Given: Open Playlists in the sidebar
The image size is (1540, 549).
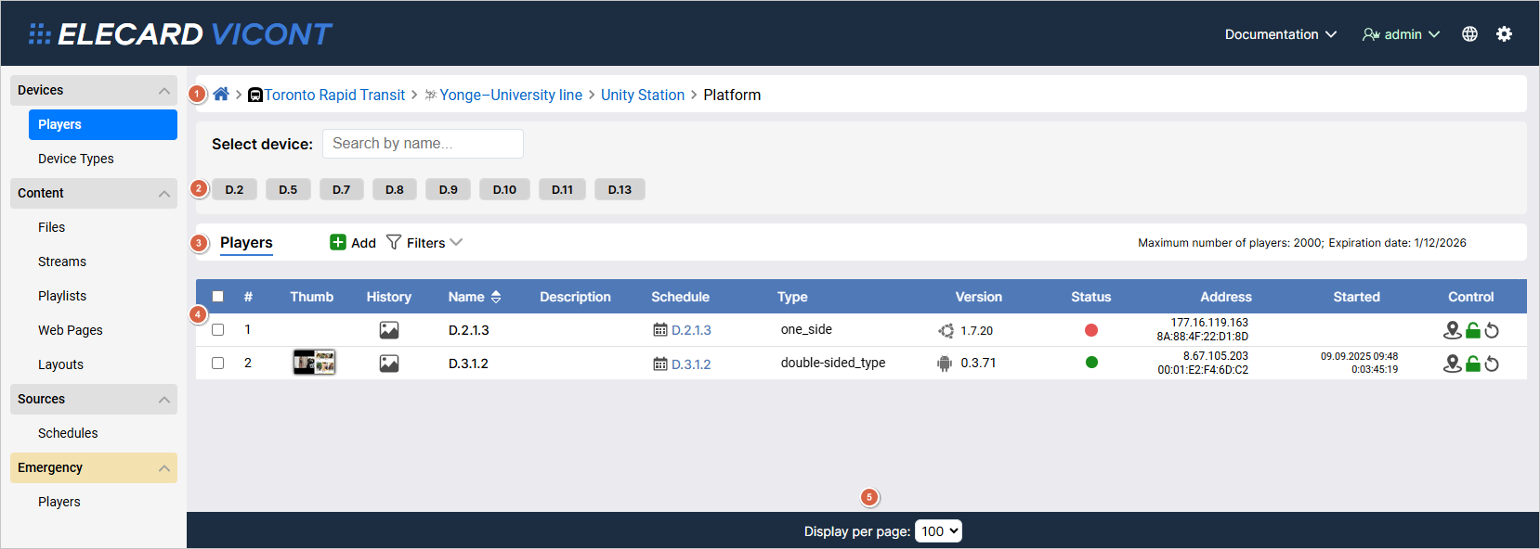Looking at the screenshot, I should tap(62, 296).
